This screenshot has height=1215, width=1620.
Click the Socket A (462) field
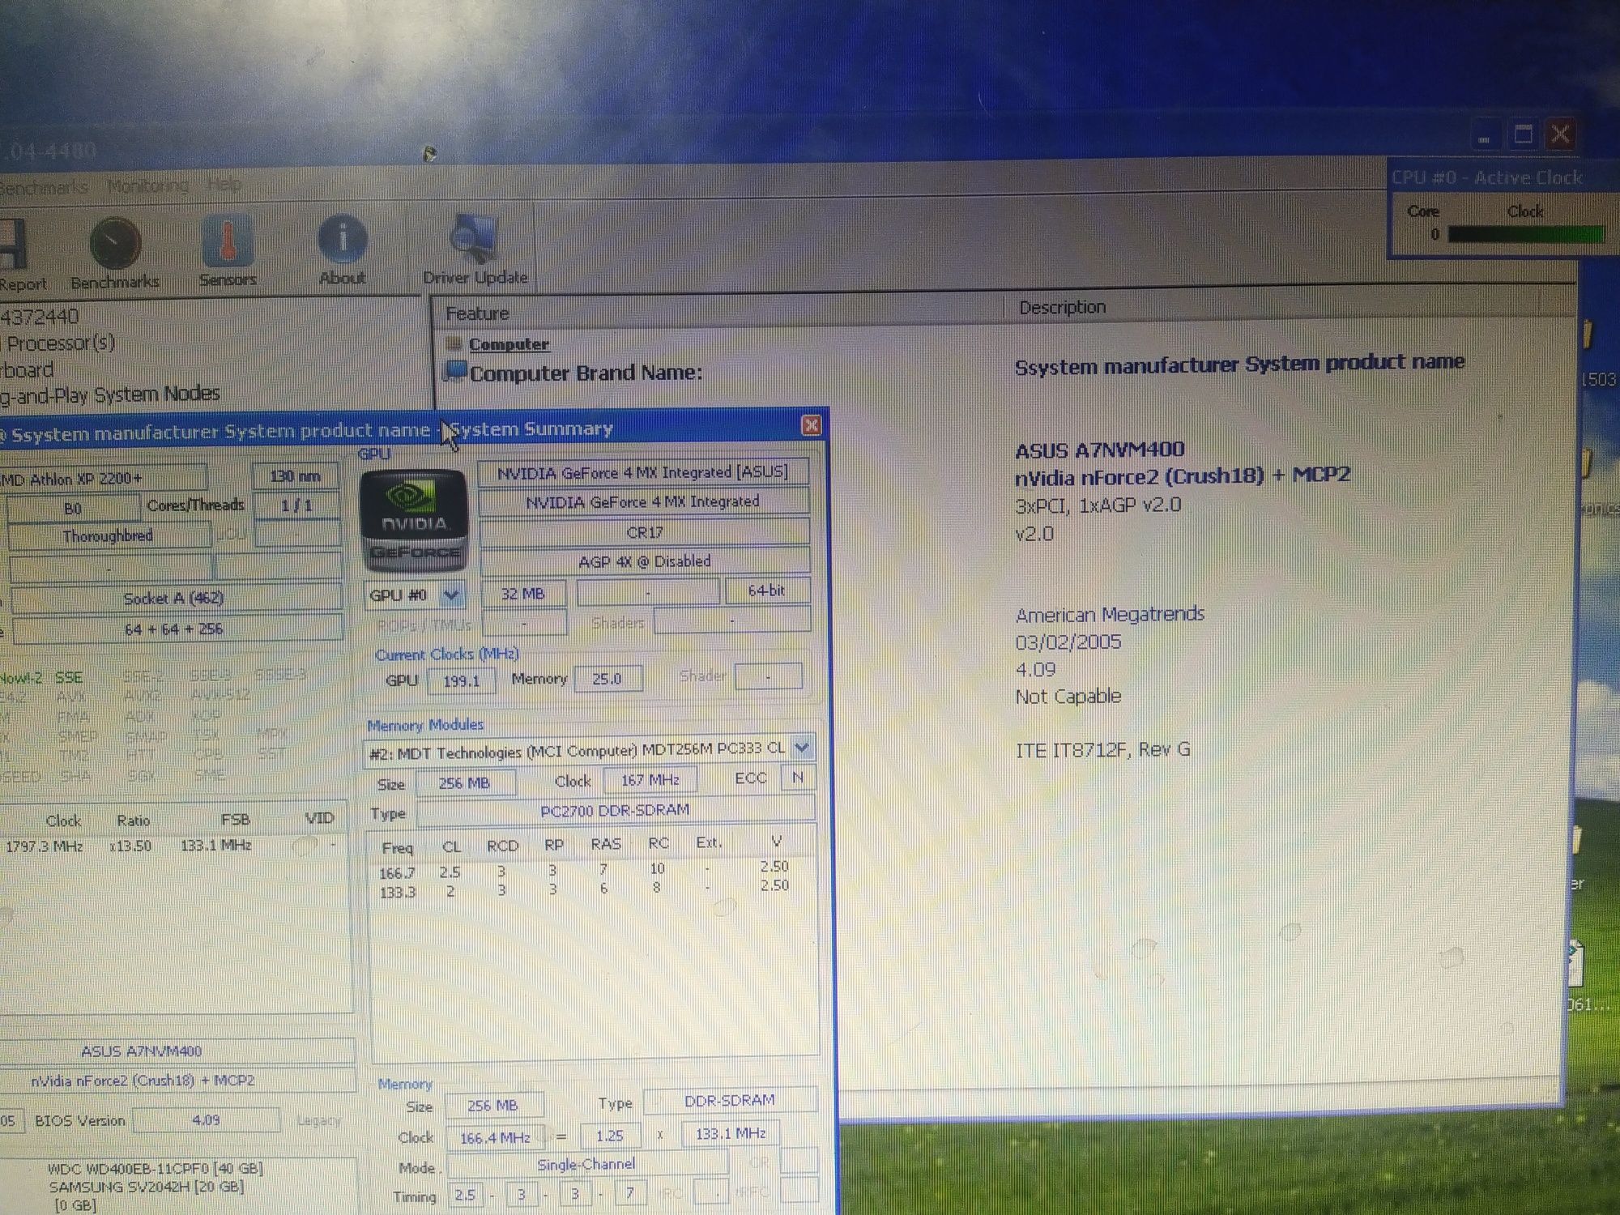pyautogui.click(x=175, y=599)
